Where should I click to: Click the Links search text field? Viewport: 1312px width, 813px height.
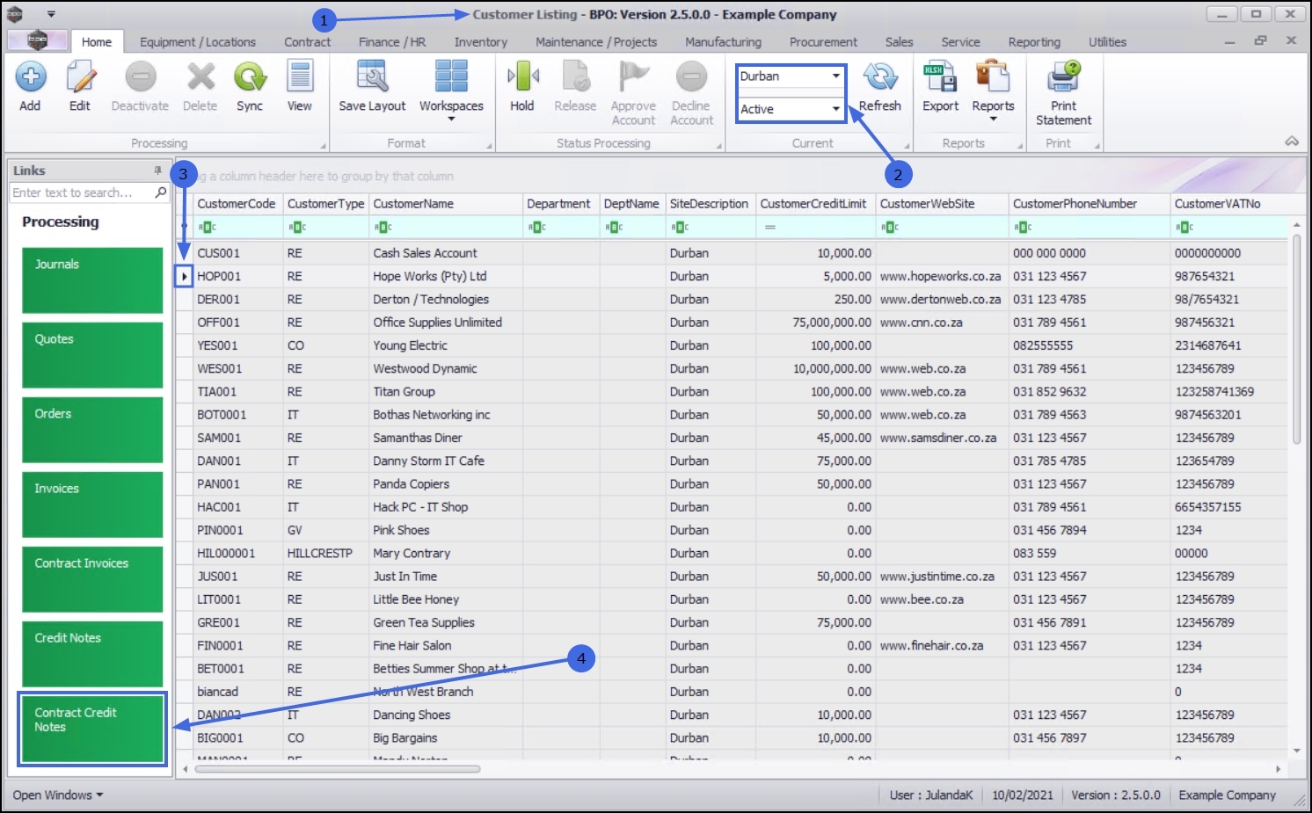tap(81, 192)
